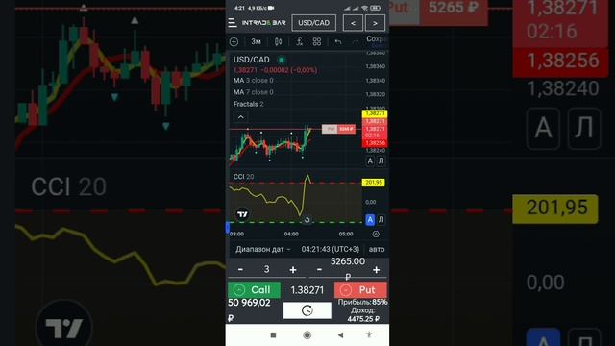This screenshot has width=615, height=346.
Task: Place a Put trade
Action: (x=360, y=290)
